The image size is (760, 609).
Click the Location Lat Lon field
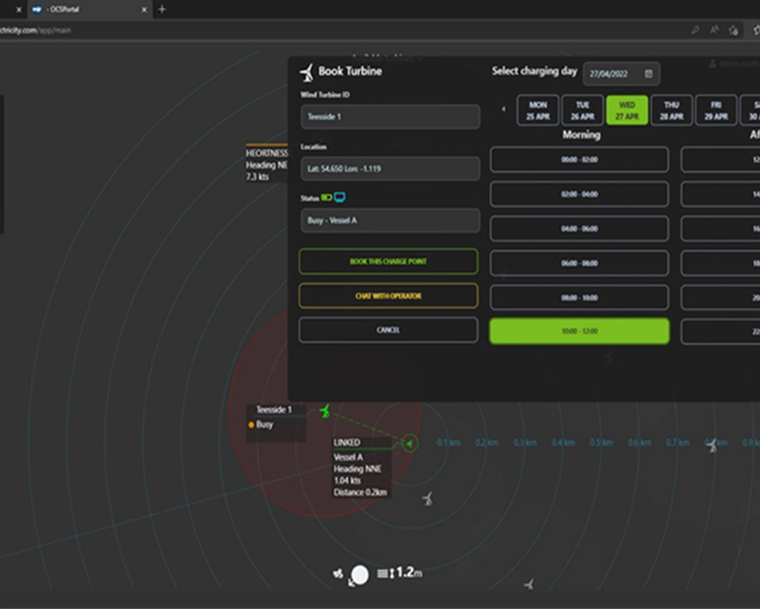[390, 168]
